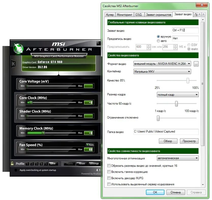212x200 pixels.
Task: Close the Свойства MSI Afterburner dialog
Action: pyautogui.click(x=202, y=5)
